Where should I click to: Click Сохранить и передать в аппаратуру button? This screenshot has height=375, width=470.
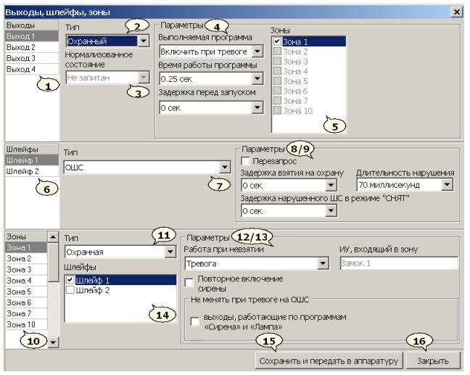326,360
